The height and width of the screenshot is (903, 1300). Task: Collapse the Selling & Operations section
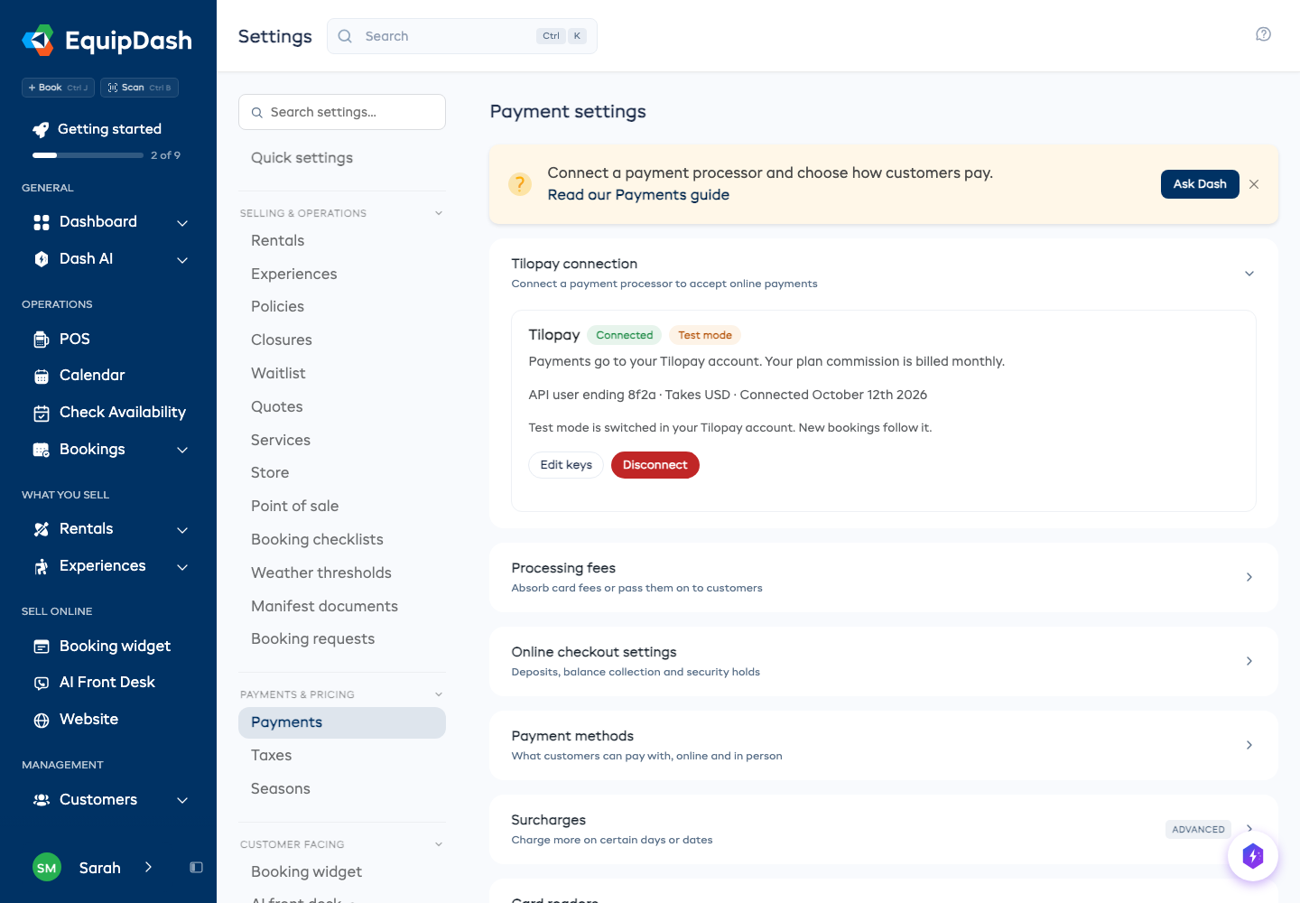pyautogui.click(x=439, y=213)
